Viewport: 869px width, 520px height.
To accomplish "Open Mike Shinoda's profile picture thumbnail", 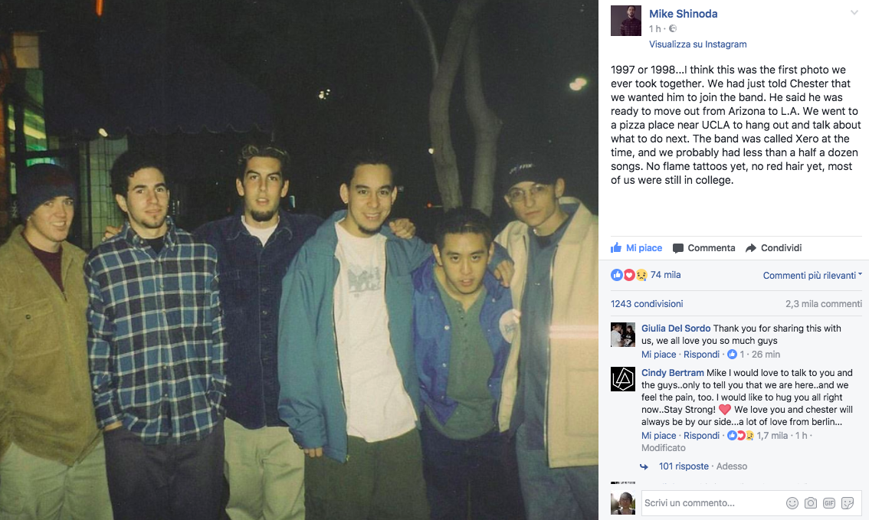I will (x=626, y=21).
